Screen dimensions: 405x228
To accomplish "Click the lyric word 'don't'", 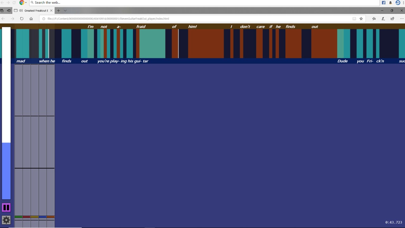I will coord(245,27).
